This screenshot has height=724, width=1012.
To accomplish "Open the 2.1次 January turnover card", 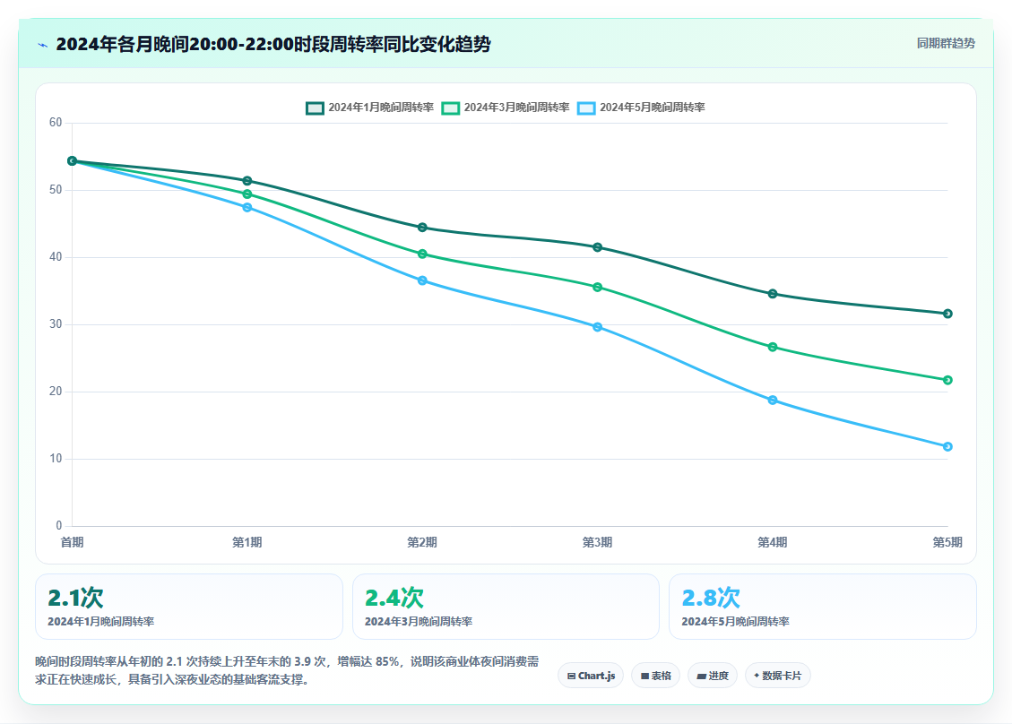I will 188,607.
